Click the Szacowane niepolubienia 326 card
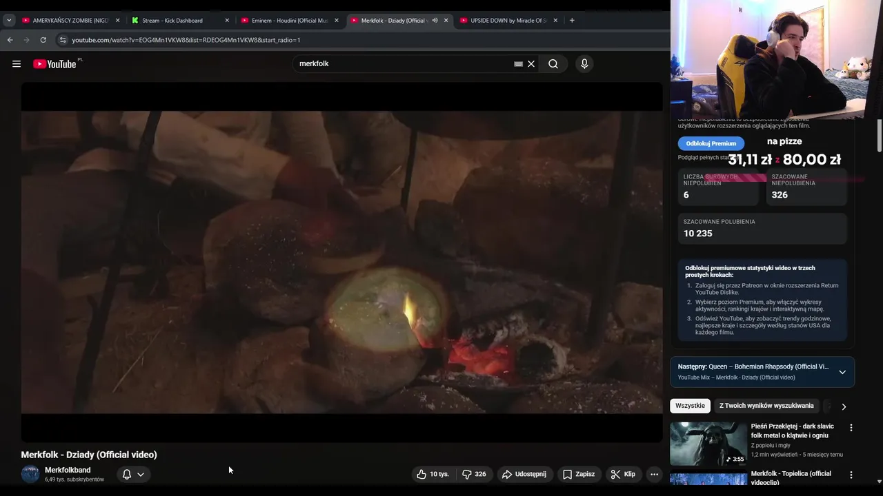Image resolution: width=883 pixels, height=496 pixels. [806, 186]
